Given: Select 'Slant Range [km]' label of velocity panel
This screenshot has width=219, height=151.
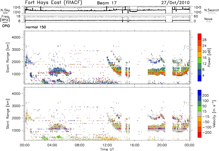Looking at the screenshot, I should 8,114.
